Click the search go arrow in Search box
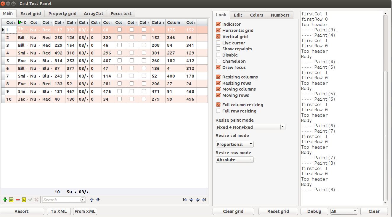This screenshot has width=392, height=217. pyautogui.click(x=83, y=200)
